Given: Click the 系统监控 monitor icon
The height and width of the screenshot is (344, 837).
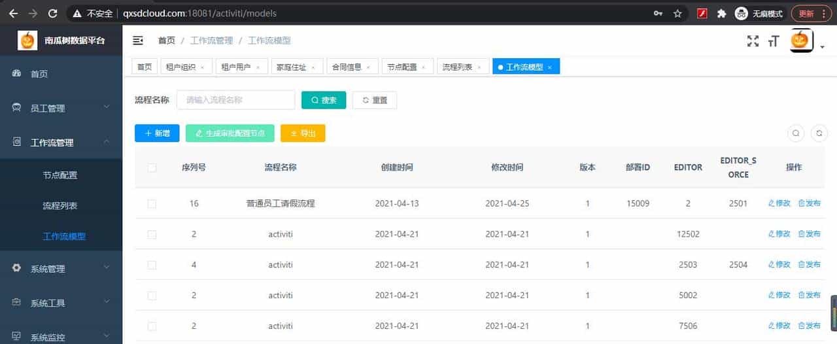Looking at the screenshot, I should pyautogui.click(x=17, y=337).
